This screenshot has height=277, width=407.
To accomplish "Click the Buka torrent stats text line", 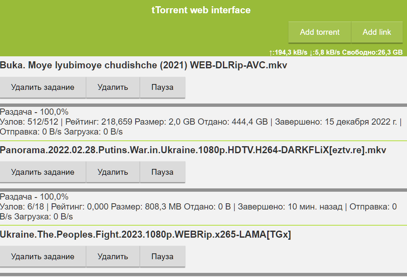I will point(201,122).
